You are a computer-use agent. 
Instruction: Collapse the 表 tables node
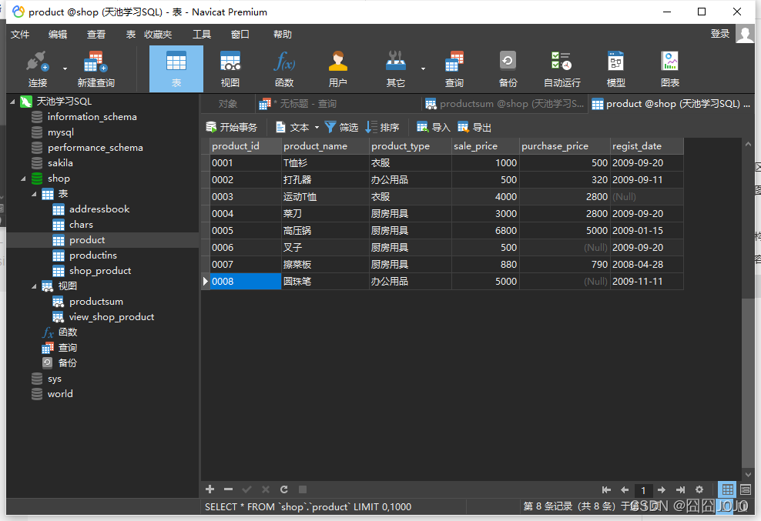[x=33, y=194]
